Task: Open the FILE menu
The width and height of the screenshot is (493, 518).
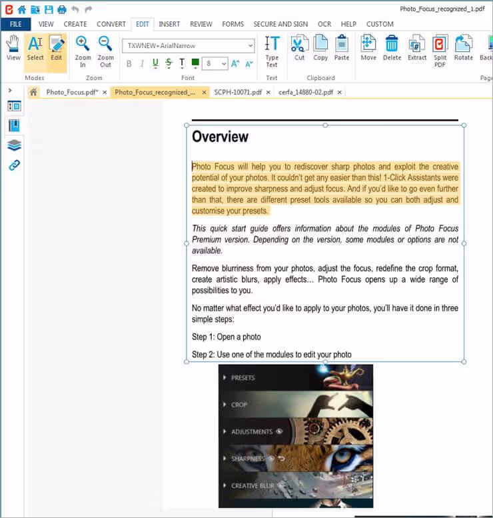Action: (15, 24)
